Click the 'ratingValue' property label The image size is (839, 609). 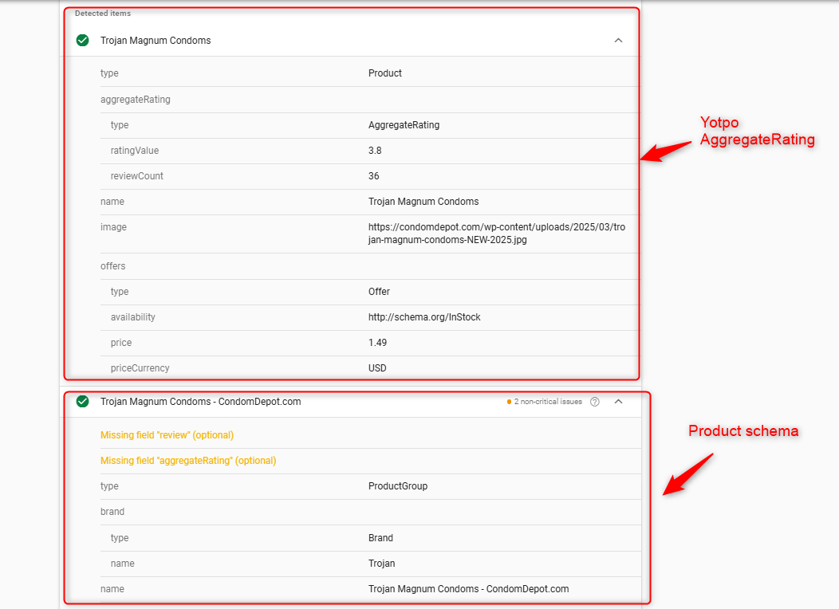[x=135, y=151]
